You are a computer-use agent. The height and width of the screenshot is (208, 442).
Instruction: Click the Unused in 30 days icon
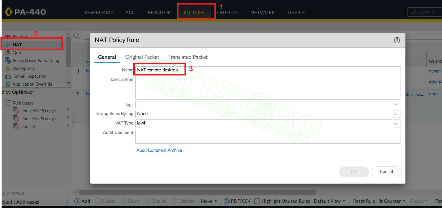tap(16, 111)
